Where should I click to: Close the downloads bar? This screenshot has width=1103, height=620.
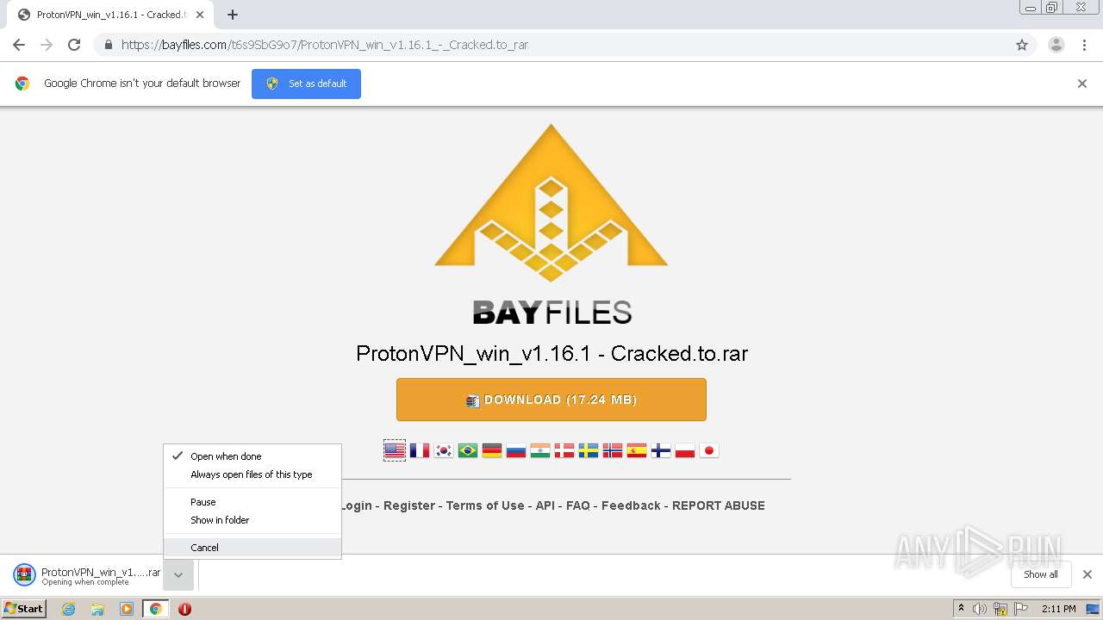pos(1087,574)
